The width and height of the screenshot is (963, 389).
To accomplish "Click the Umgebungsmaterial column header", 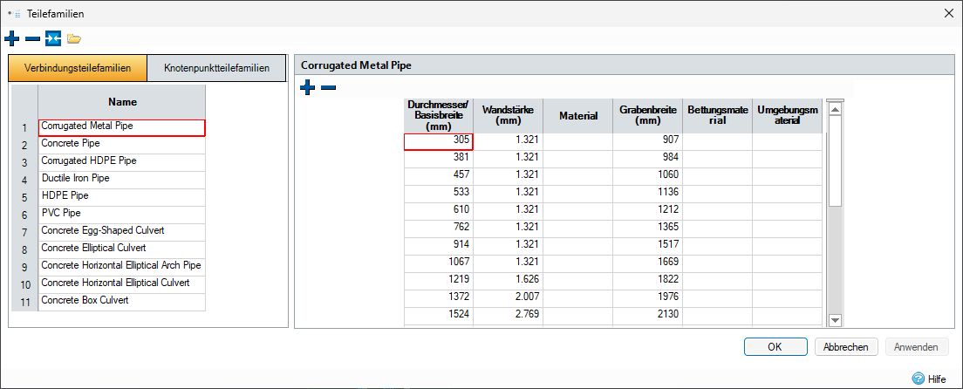I will pyautogui.click(x=788, y=115).
